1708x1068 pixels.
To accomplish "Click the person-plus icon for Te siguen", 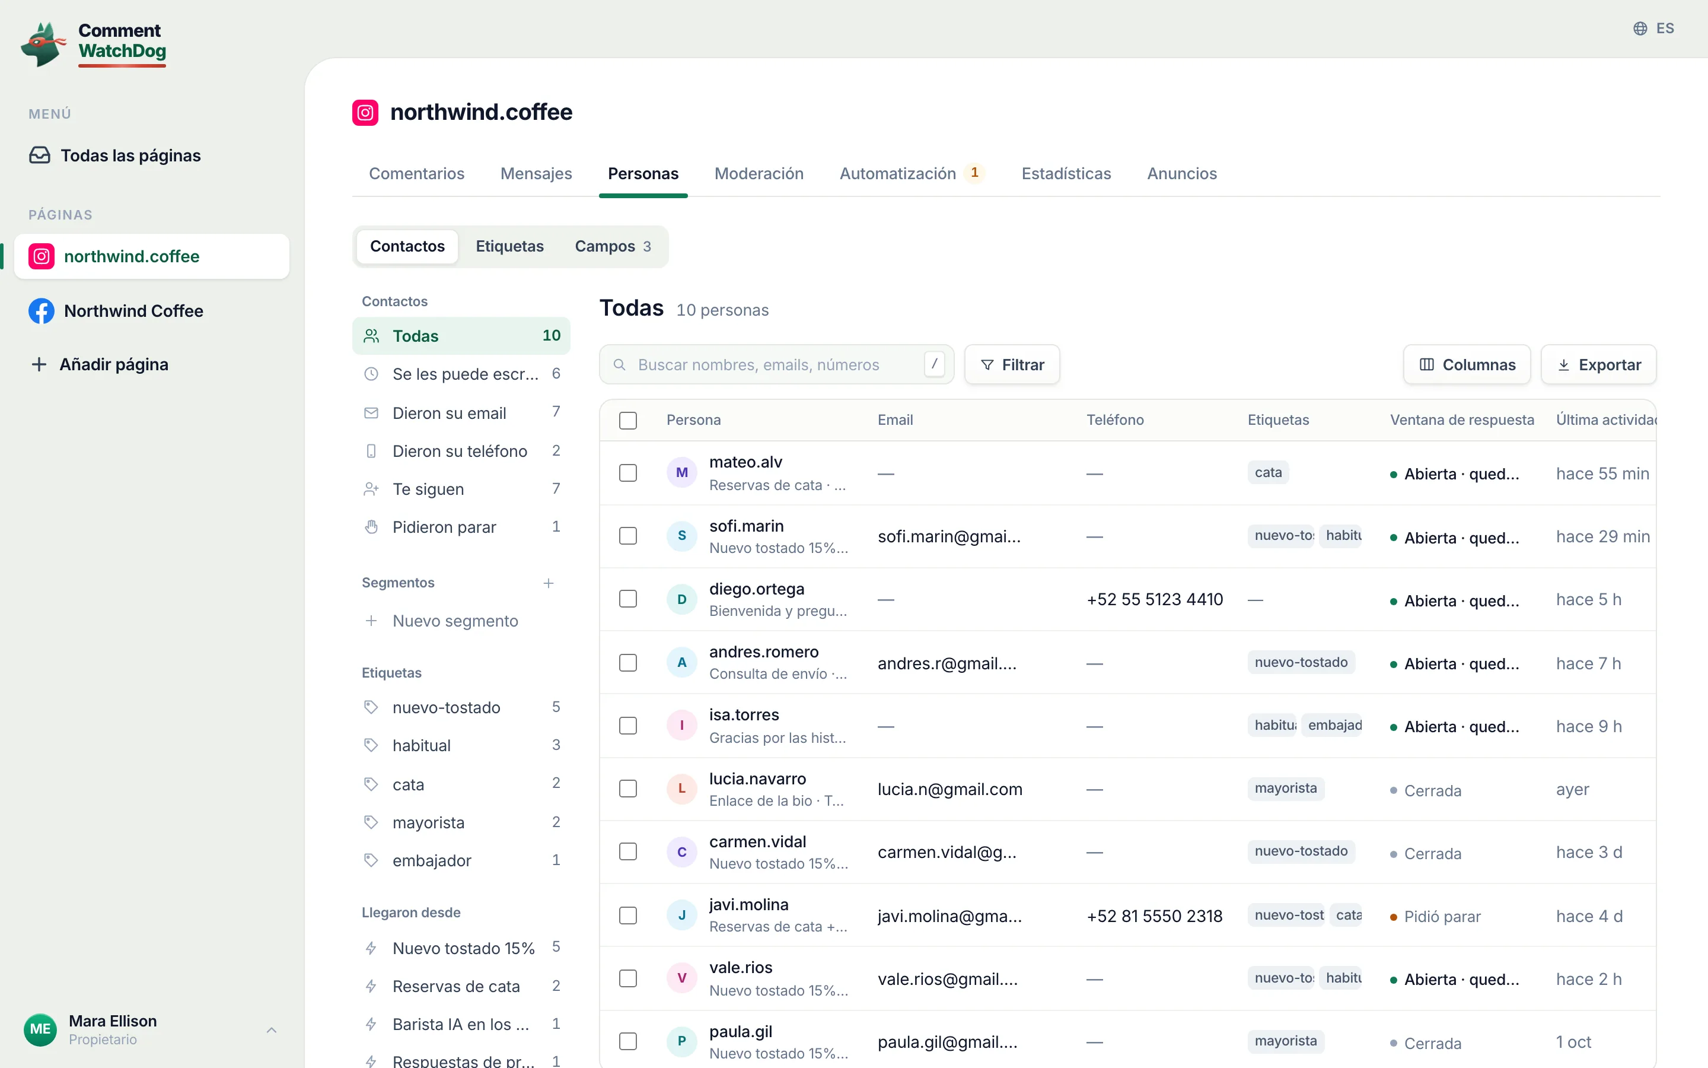I will click(371, 489).
